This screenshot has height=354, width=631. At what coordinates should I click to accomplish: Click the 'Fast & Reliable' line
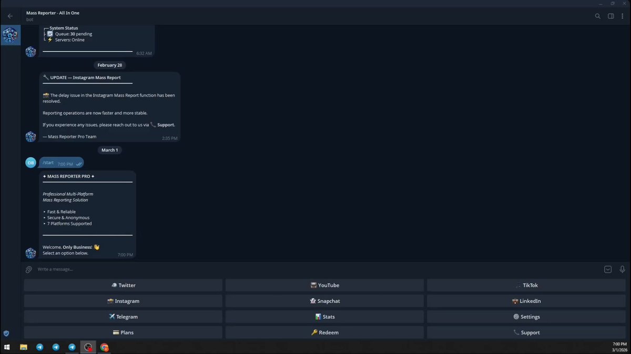62,212
